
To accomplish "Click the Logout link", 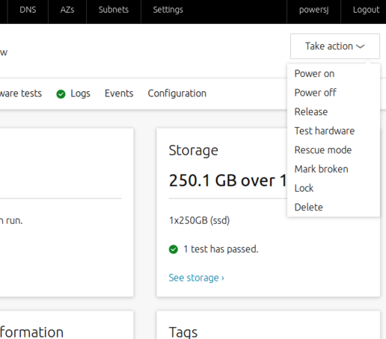I will [x=366, y=10].
